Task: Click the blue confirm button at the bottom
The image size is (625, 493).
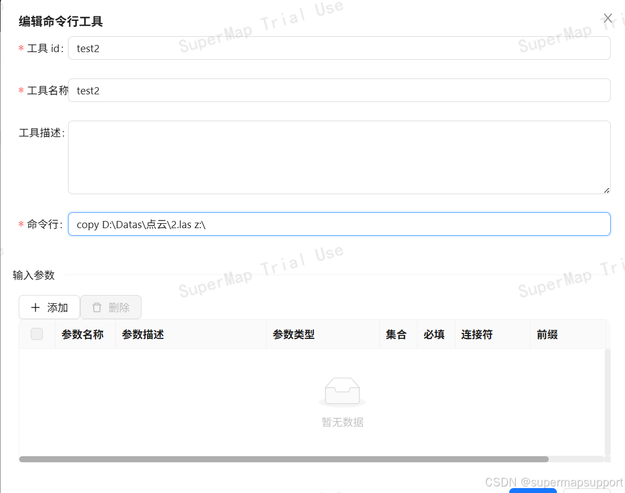Action: 533,490
